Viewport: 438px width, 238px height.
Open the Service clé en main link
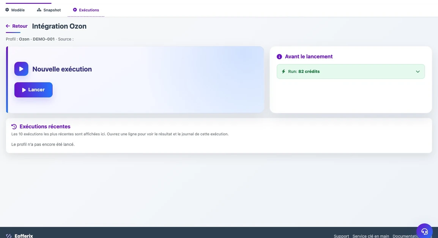click(x=371, y=236)
